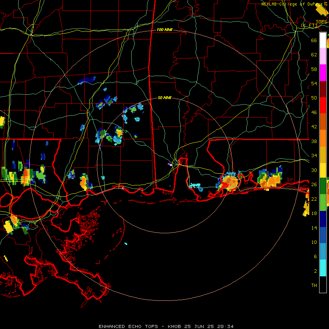Click the '20:34' timestamp in the caption
329x329 pixels.
coord(225,326)
